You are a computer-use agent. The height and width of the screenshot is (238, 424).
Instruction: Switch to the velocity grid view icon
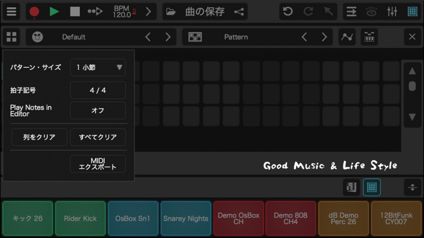(352, 187)
